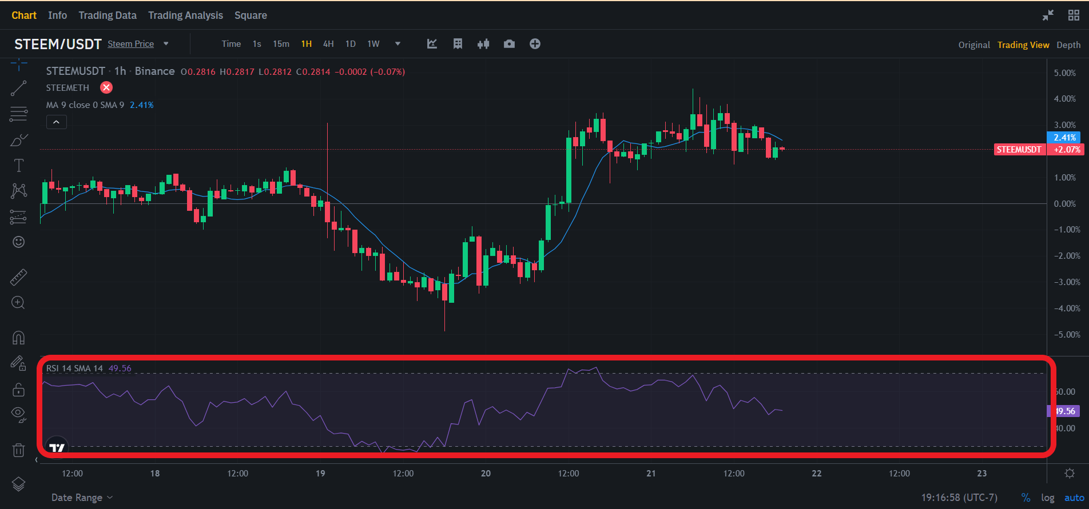Open the Trading Data tab

(108, 15)
